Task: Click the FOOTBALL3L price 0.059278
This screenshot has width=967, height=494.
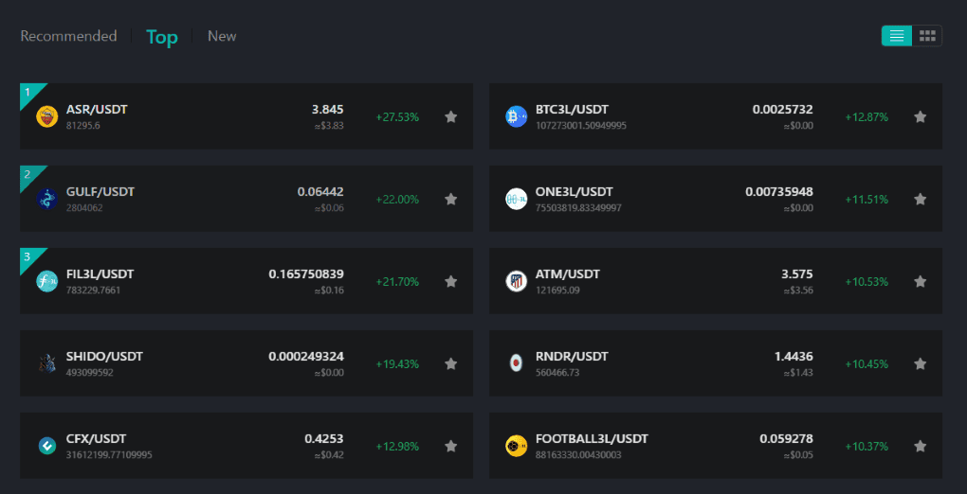Action: pos(787,439)
